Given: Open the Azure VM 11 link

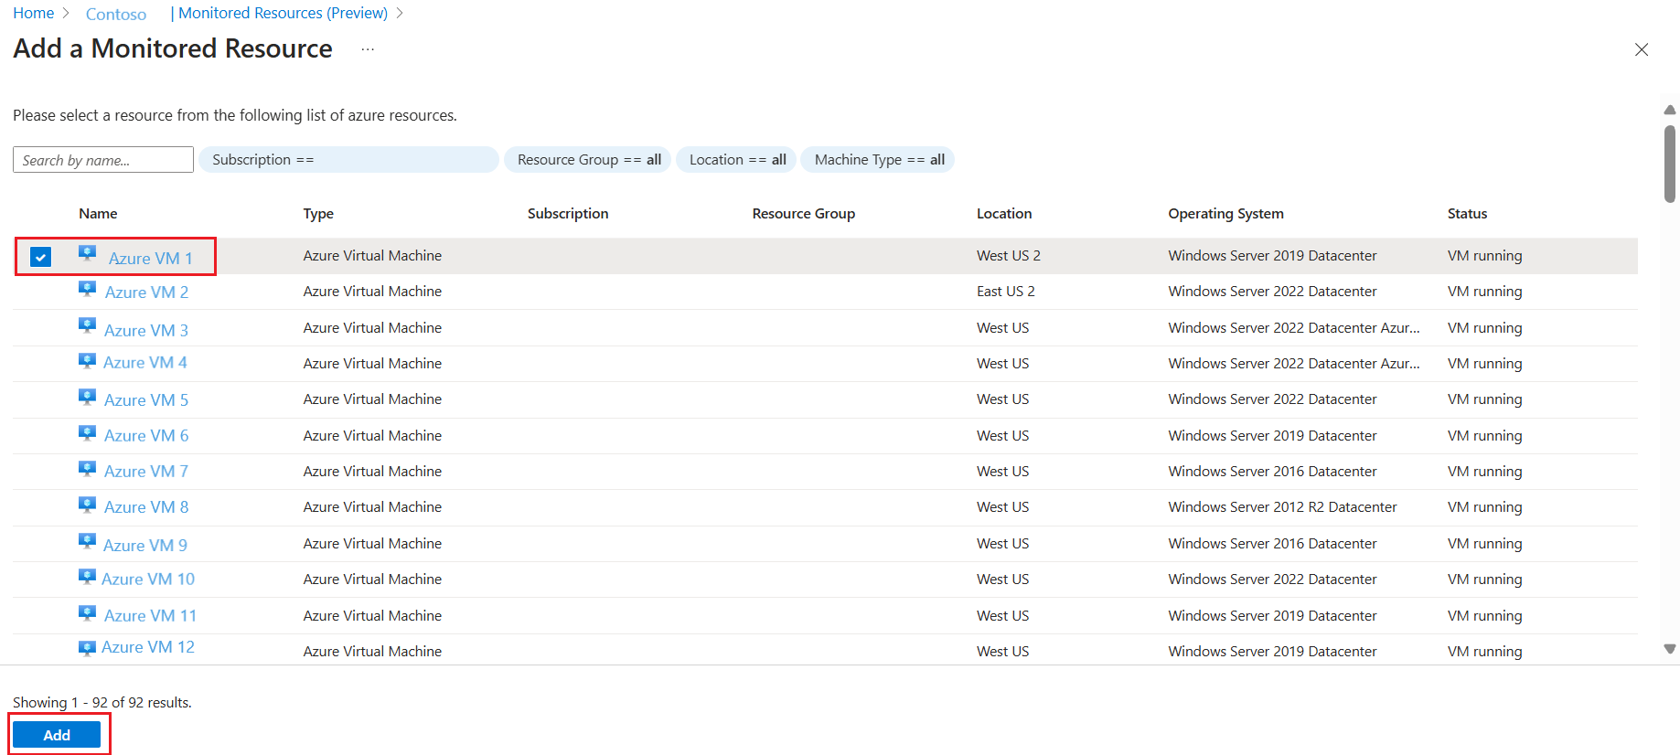Looking at the screenshot, I should (150, 616).
